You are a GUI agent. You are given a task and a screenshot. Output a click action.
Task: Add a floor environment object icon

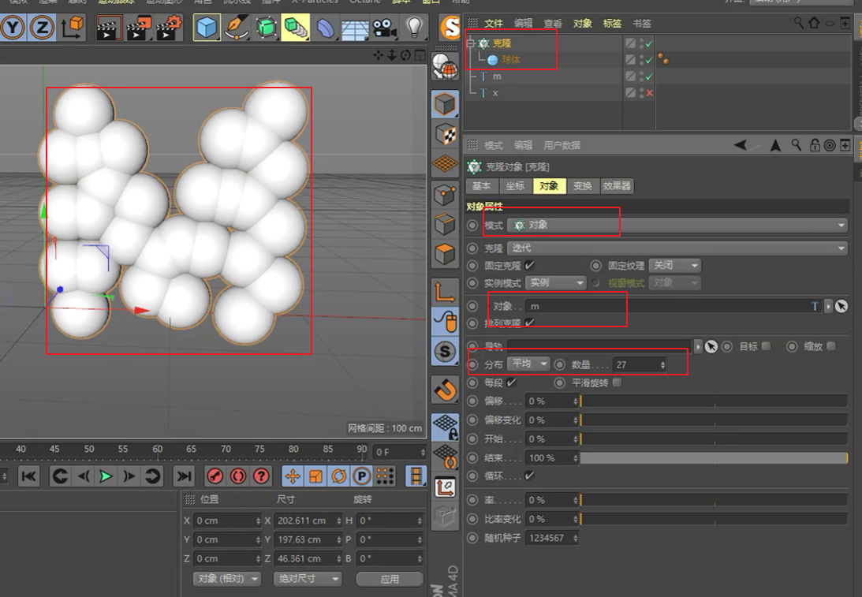[x=355, y=28]
